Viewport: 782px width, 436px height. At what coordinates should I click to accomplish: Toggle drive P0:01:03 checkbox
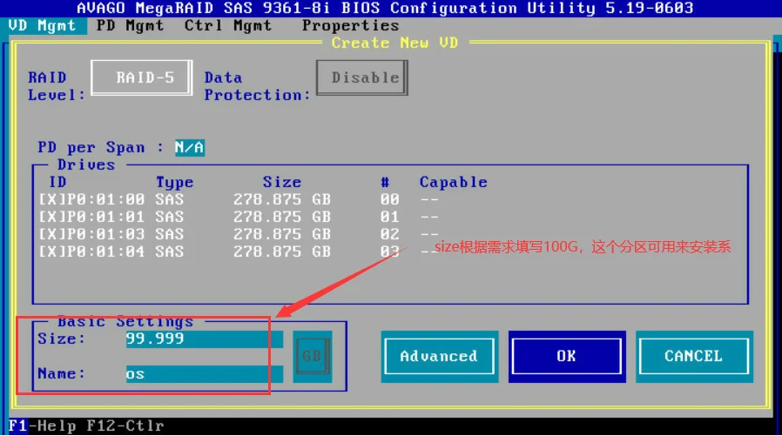pyautogui.click(x=51, y=234)
